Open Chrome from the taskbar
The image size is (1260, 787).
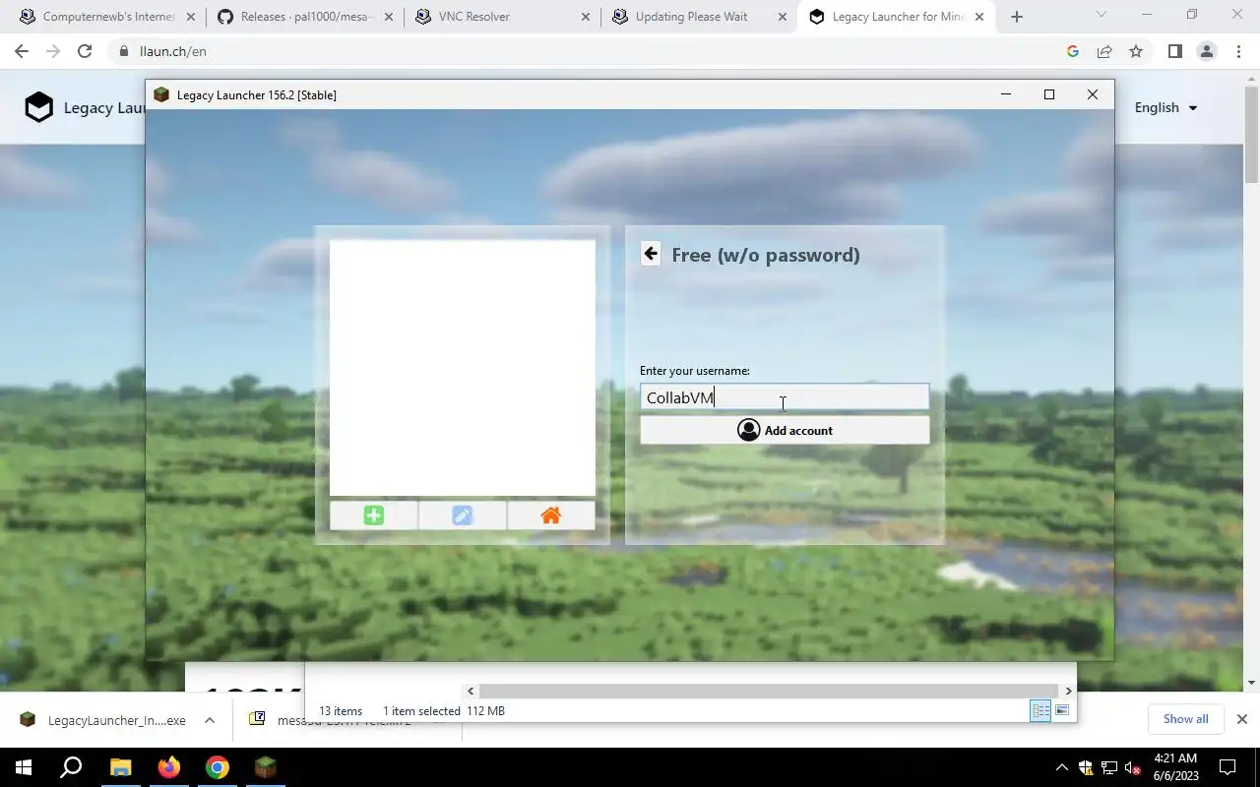[x=218, y=767]
